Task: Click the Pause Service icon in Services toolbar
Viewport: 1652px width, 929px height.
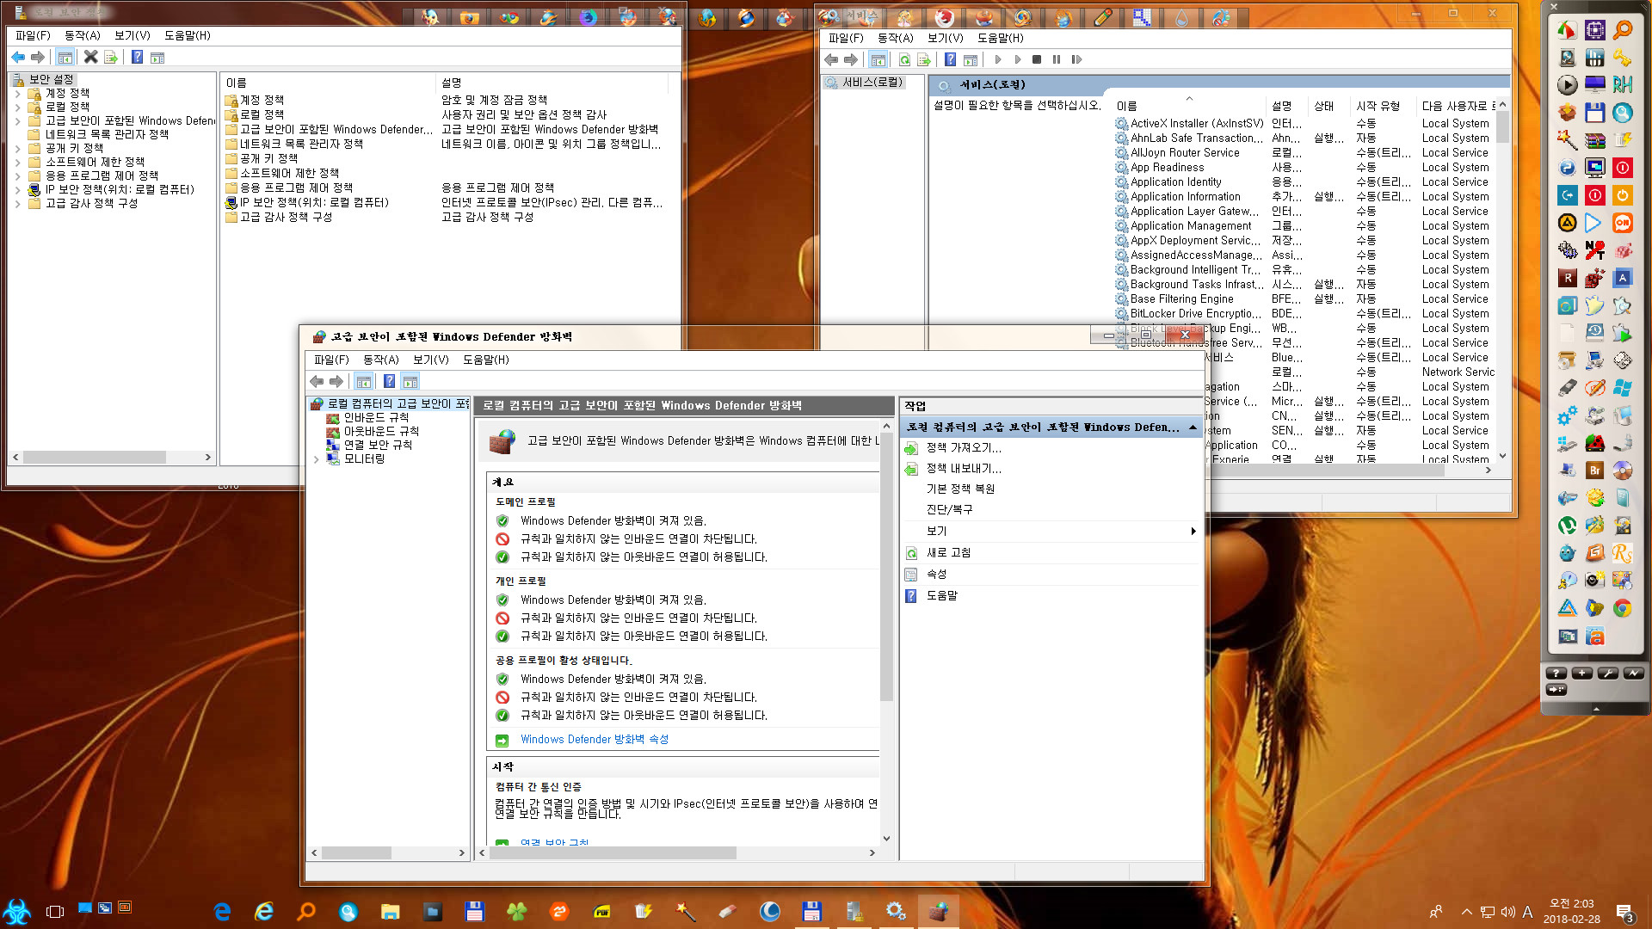Action: 1057,59
